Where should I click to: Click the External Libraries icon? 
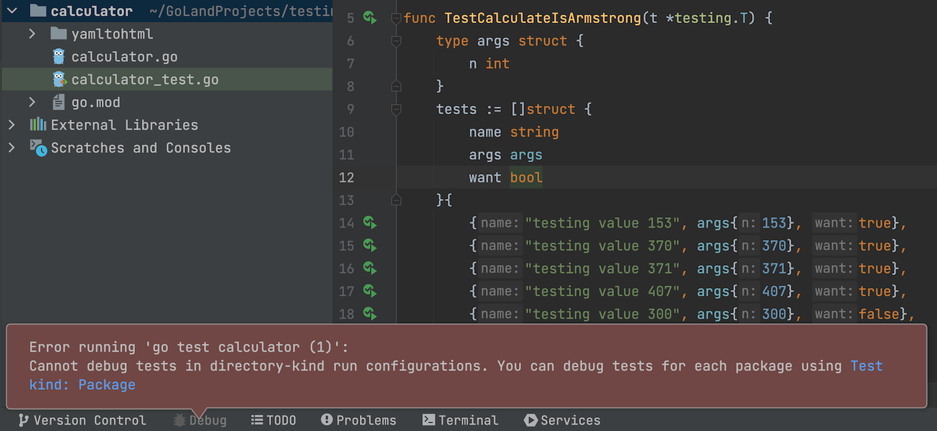(x=38, y=125)
